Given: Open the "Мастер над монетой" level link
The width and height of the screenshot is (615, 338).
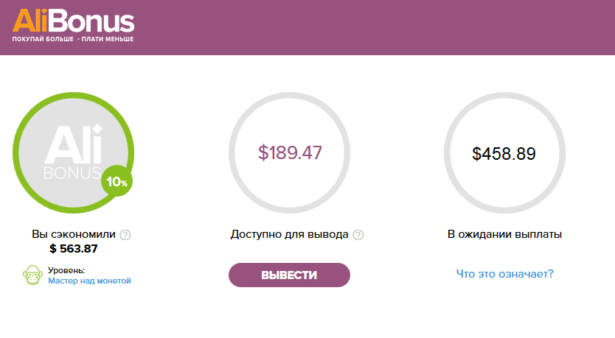Looking at the screenshot, I should click(x=89, y=281).
